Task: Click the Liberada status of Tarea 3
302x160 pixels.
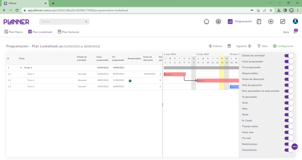Action: [x=82, y=86]
